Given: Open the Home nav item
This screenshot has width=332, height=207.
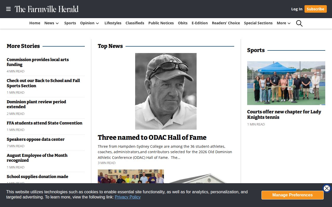Looking at the screenshot, I should pyautogui.click(x=35, y=23).
